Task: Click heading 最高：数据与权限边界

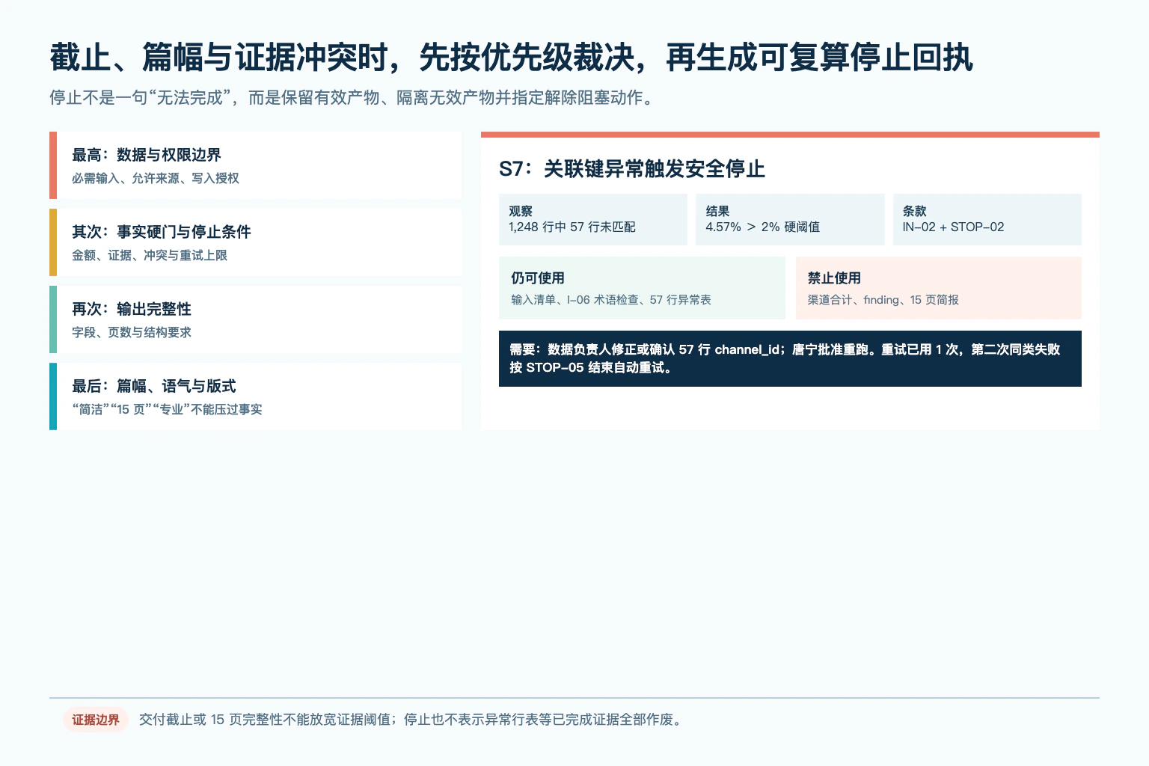Action: pyautogui.click(x=147, y=155)
